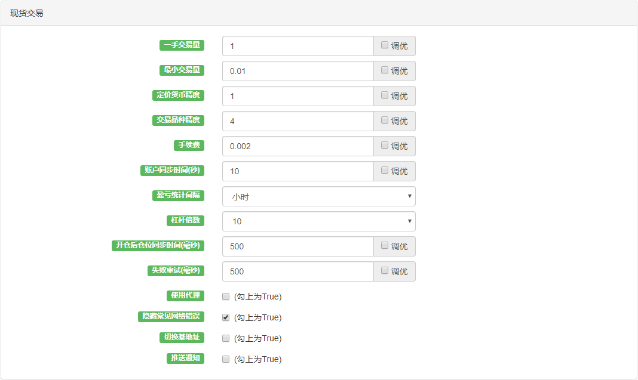Check 调优 for 定价货币精度
Viewport: 638px width, 380px height.
tap(385, 95)
